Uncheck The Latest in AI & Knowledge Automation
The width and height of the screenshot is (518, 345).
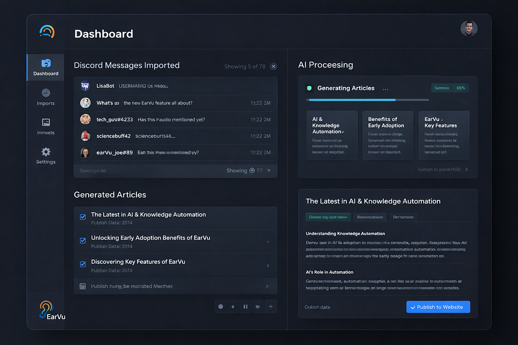(83, 217)
